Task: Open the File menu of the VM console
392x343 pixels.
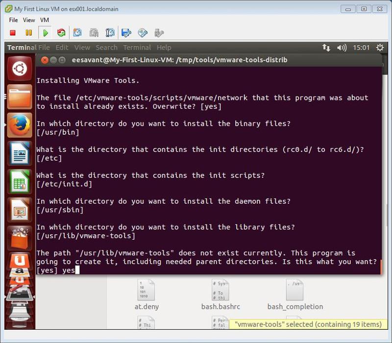Action: click(13, 20)
